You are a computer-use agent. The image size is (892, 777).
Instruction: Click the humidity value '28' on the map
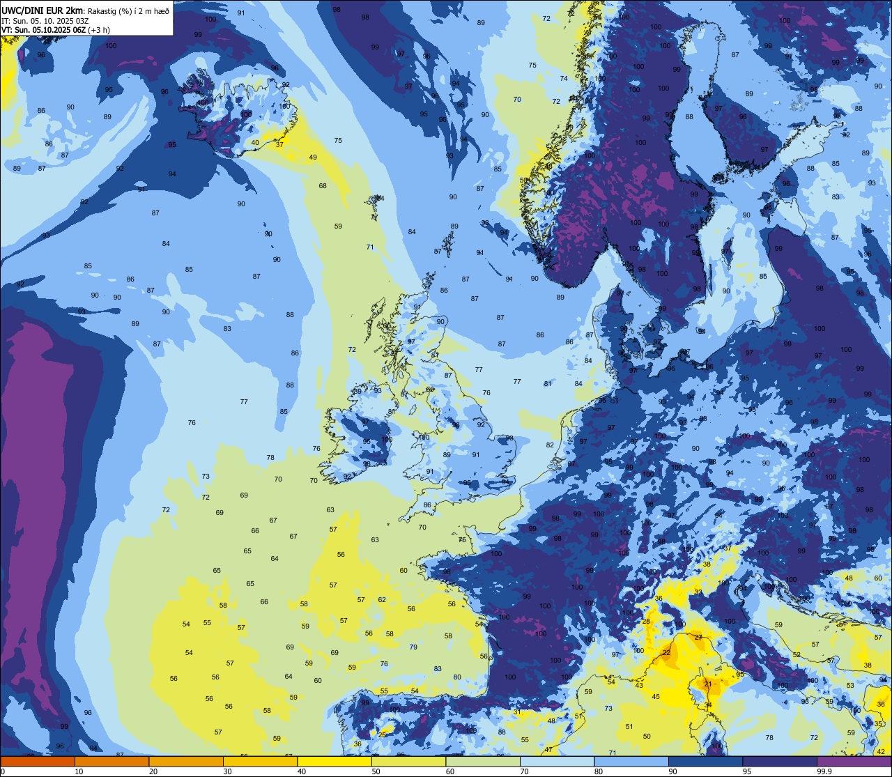[x=646, y=622]
